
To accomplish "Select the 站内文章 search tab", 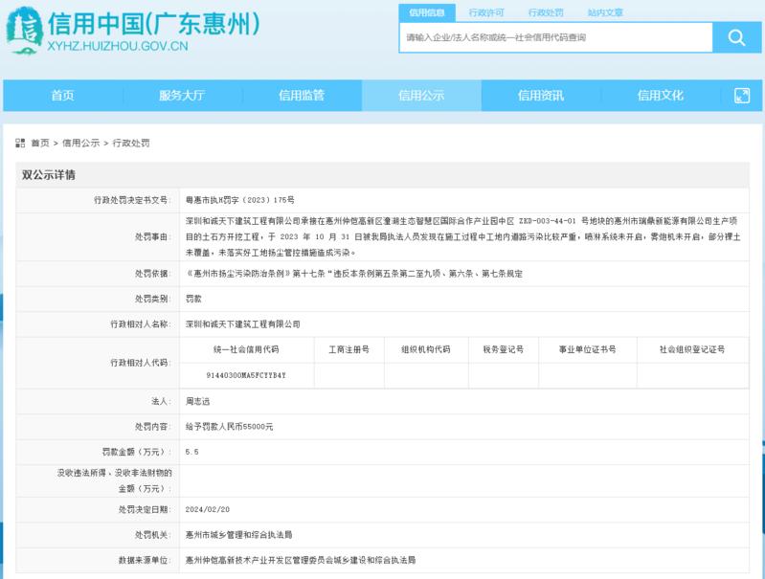I will point(605,12).
